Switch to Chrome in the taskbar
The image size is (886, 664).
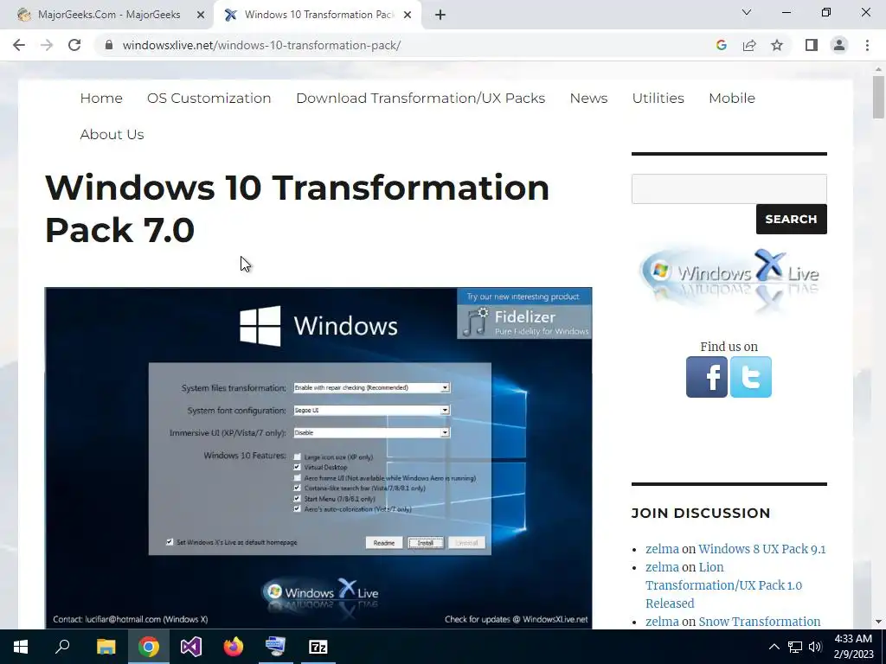tap(148, 647)
